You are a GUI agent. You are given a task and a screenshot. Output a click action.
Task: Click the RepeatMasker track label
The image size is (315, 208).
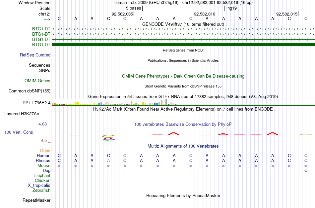pos(36,200)
